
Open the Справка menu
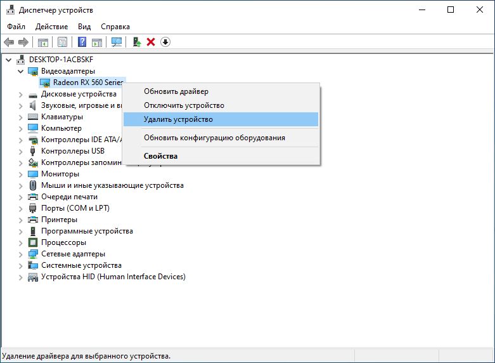115,27
